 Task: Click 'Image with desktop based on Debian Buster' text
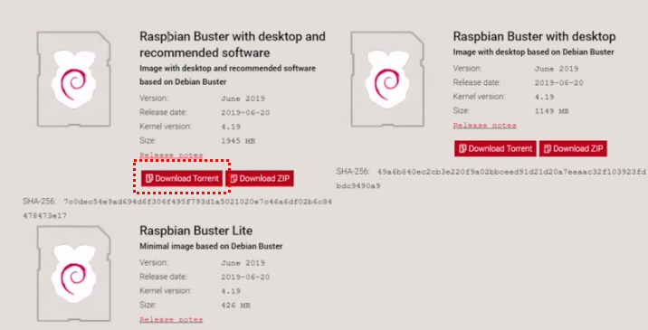(534, 52)
